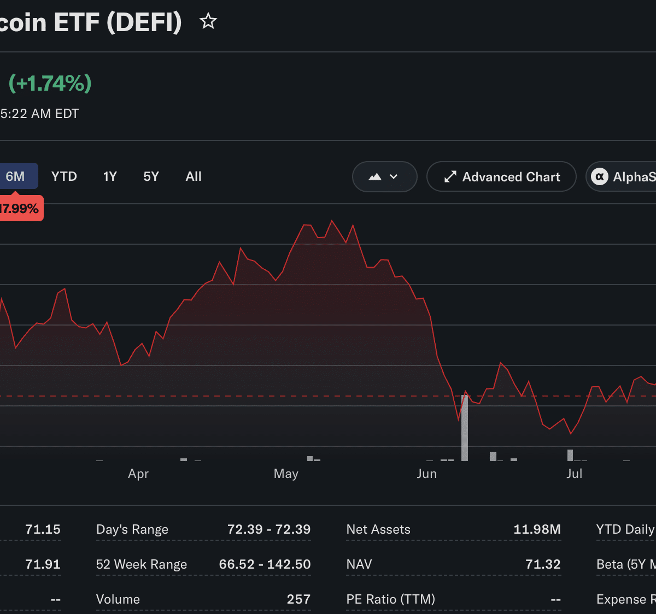Star the DEFI ETF to watchlist
The width and height of the screenshot is (656, 614).
click(208, 22)
